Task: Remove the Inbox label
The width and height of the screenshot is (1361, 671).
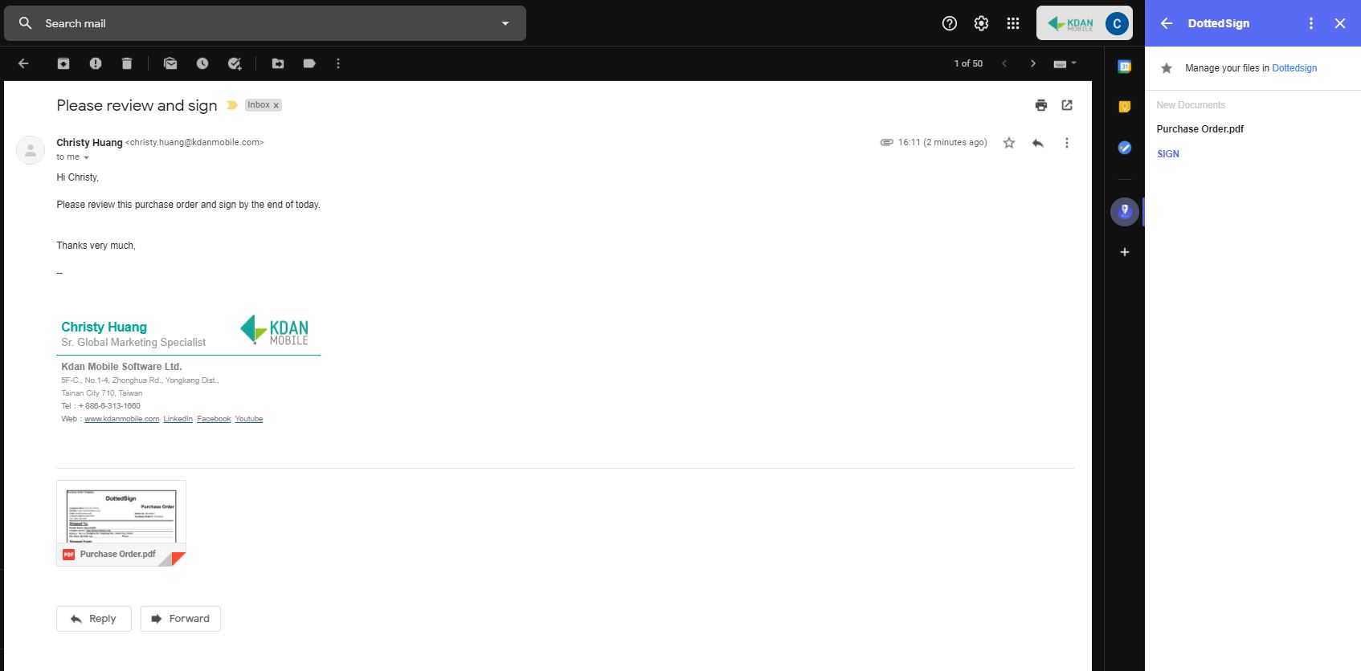Action: coord(276,105)
